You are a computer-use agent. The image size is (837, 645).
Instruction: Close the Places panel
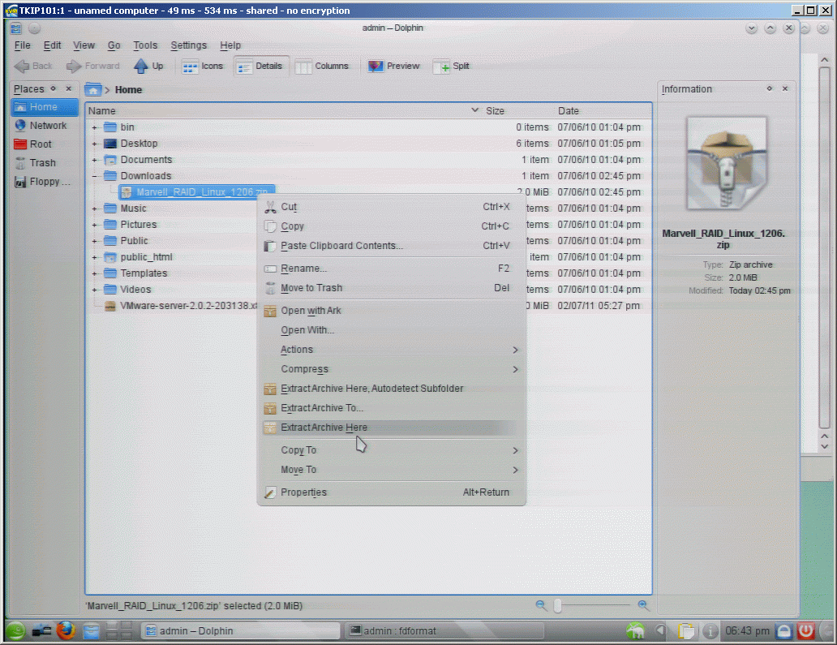click(68, 88)
